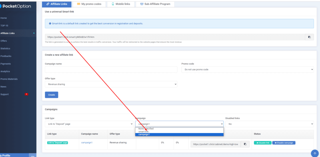Click the Smart-link URL field
This screenshot has width=320, height=157.
point(175,37)
